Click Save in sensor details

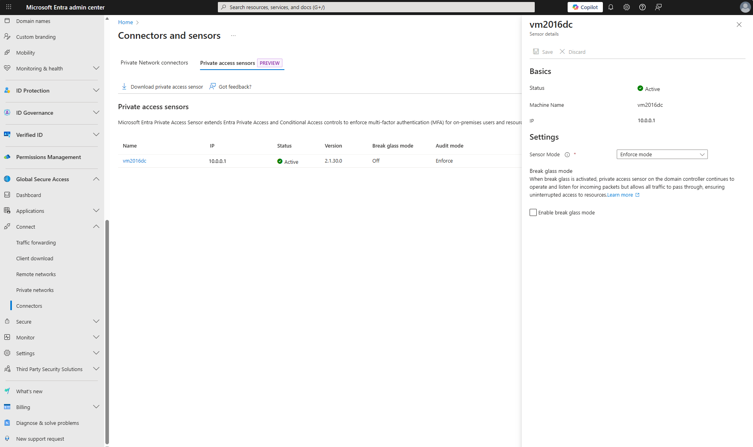543,52
